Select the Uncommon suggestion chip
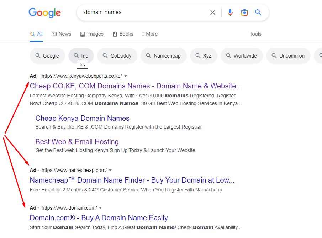 (288, 56)
